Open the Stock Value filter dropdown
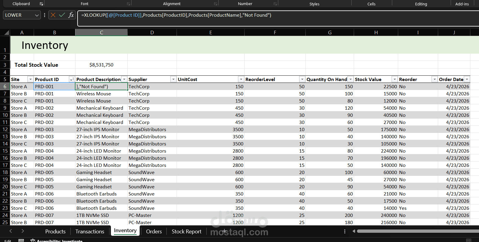Viewport: 479px width, 242px height. [395, 79]
